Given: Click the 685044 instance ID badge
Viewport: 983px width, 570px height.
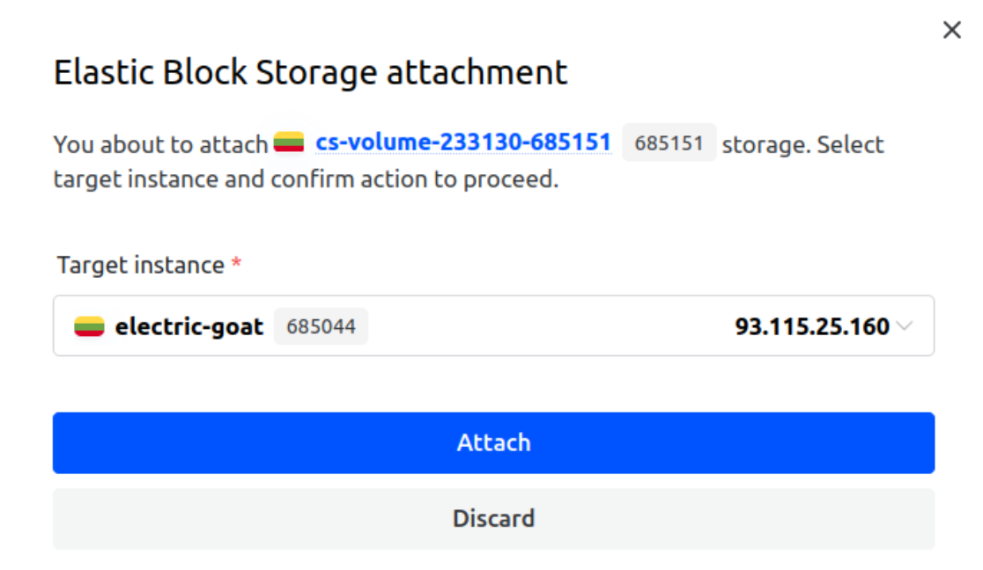Looking at the screenshot, I should tap(321, 327).
